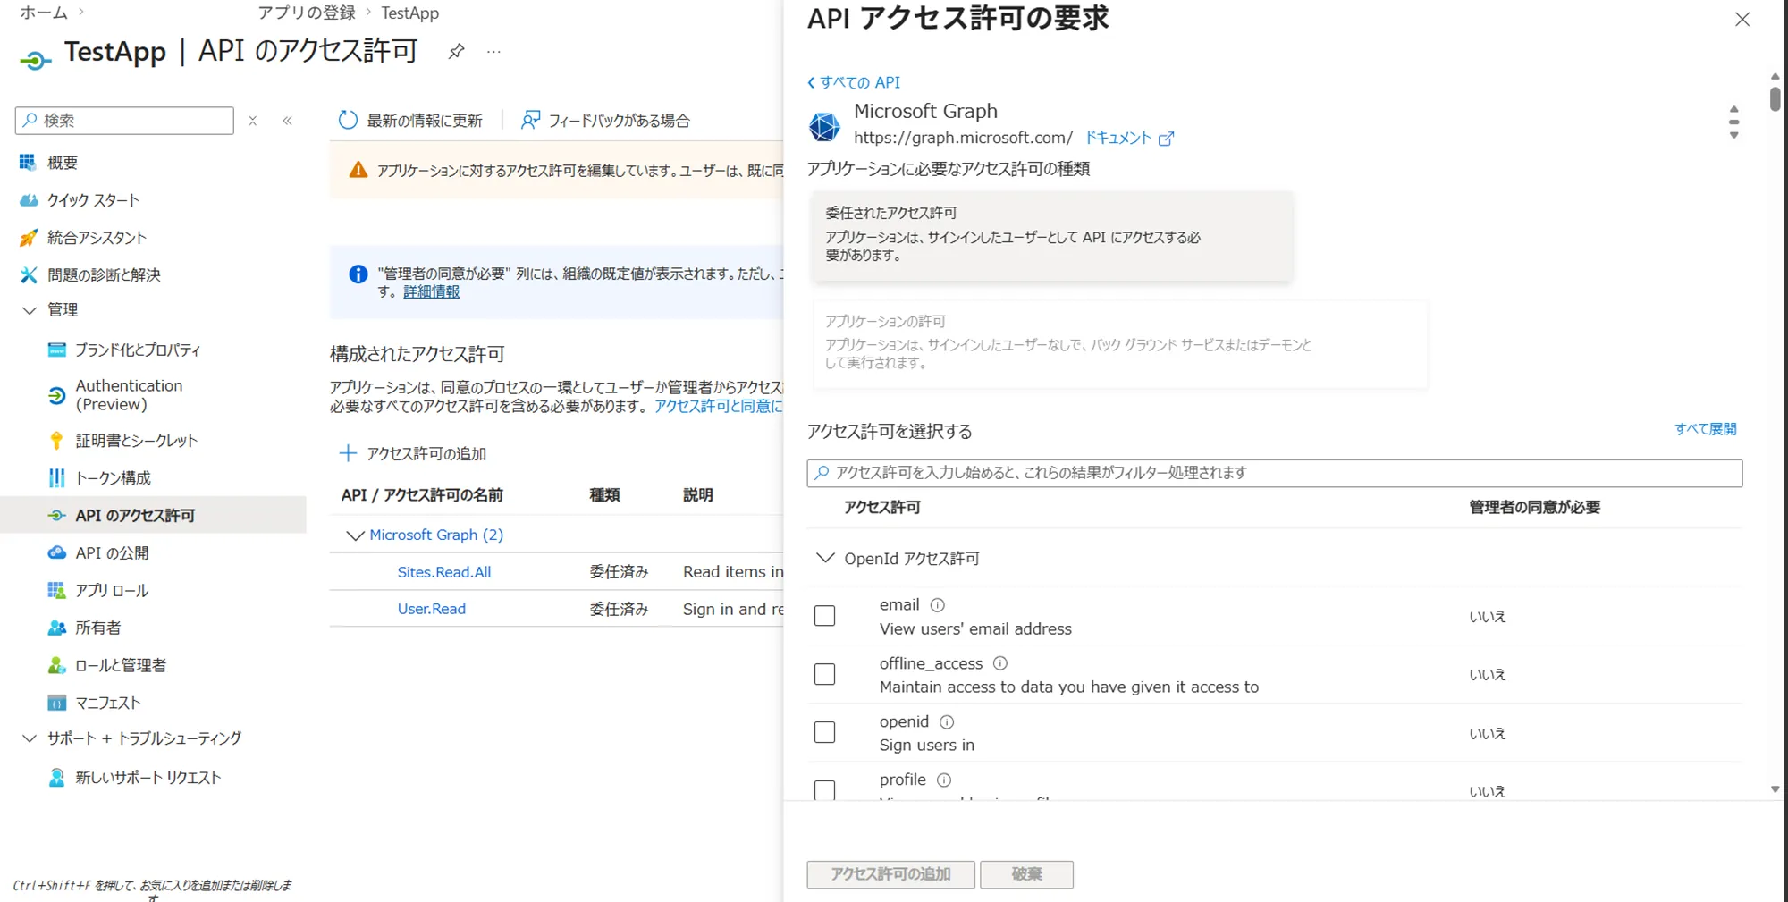Open the 概要 overview icon in sidebar
The height and width of the screenshot is (902, 1788).
(28, 162)
